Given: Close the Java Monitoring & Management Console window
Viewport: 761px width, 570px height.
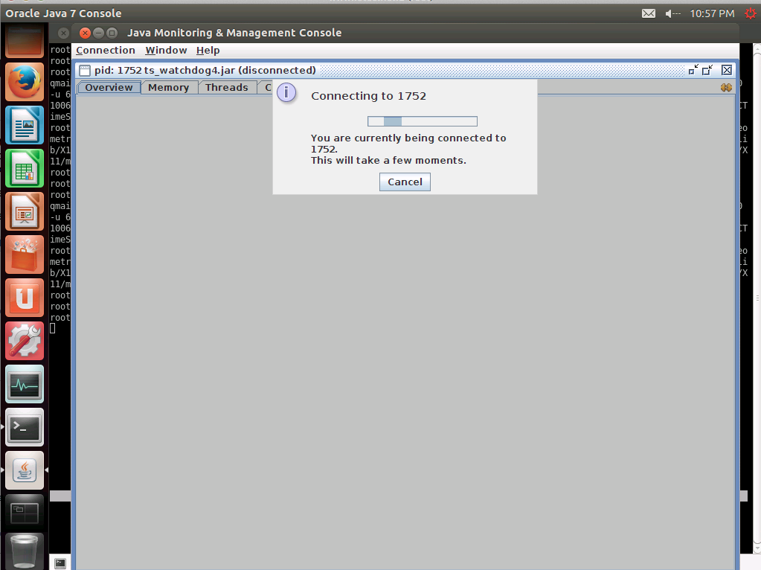Looking at the screenshot, I should pyautogui.click(x=85, y=33).
